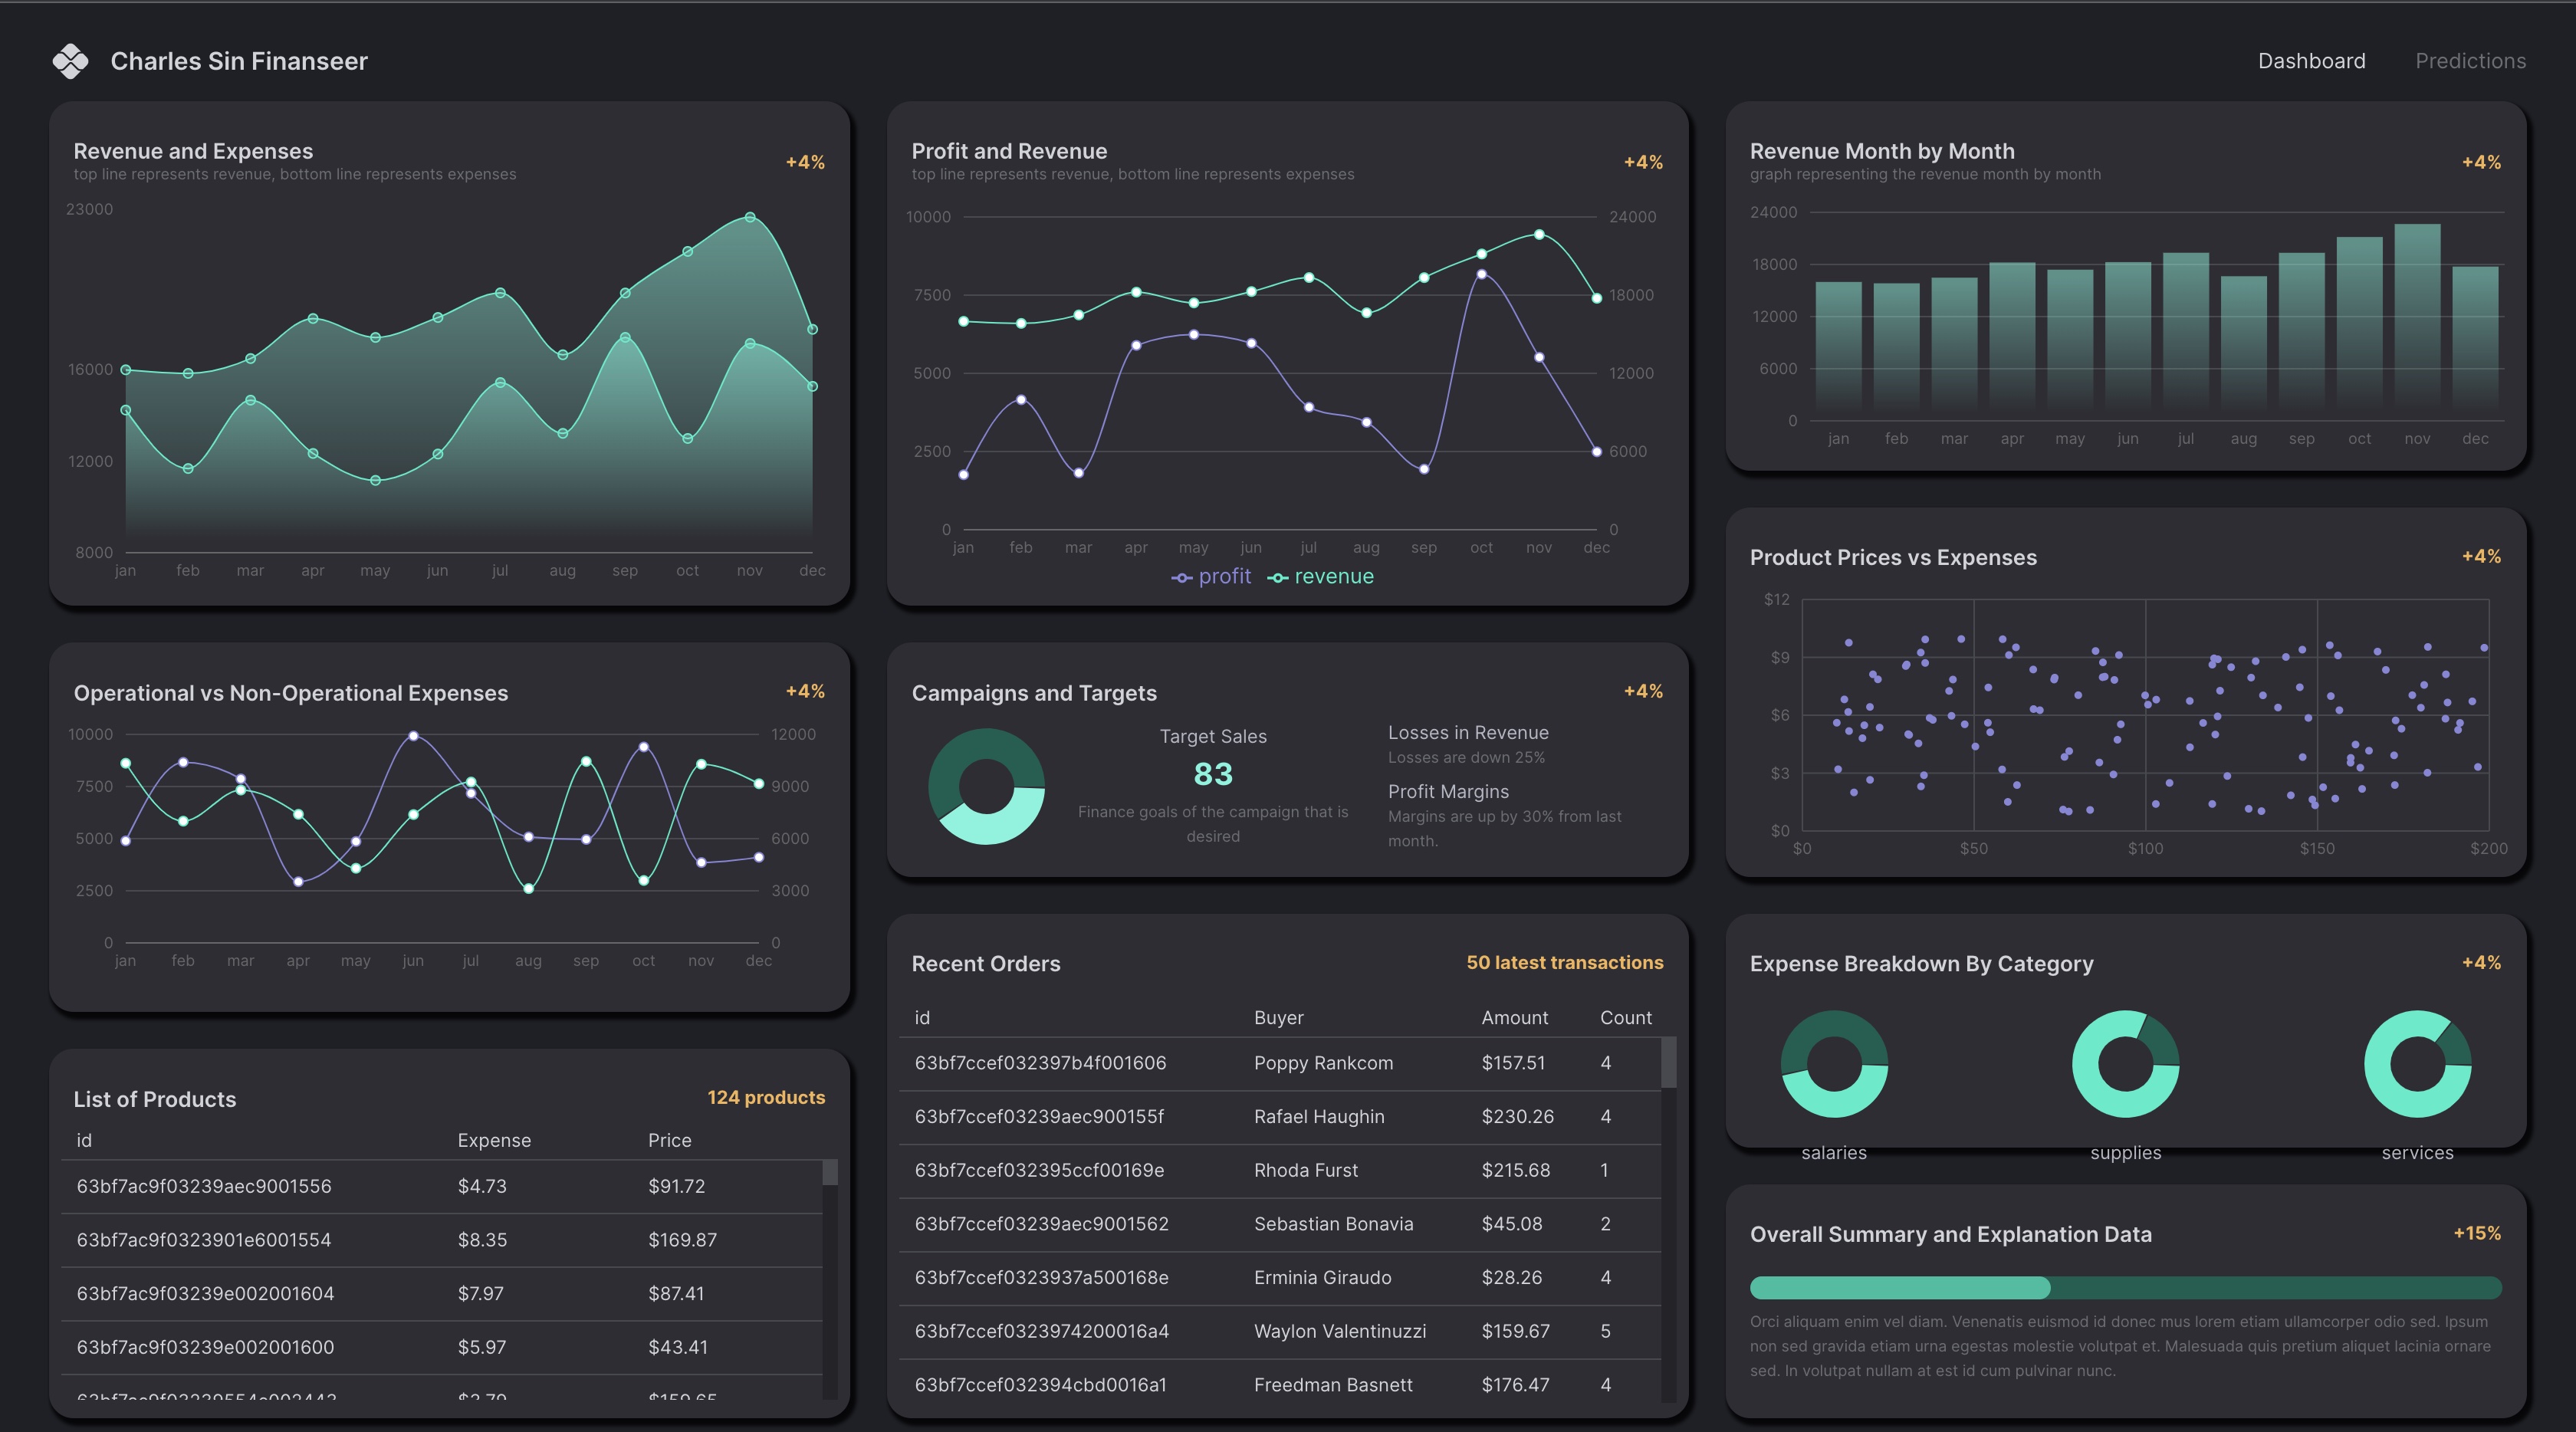Toggle the profit series in legend
The image size is (2576, 1432).
1224,577
